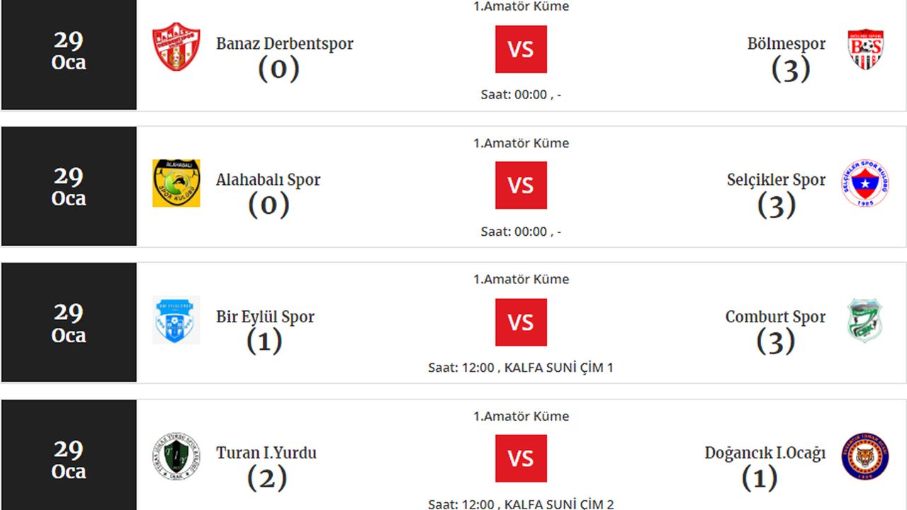Screen dimensions: 907x510
Task: Open the Banaz Derbentspor team name link
Action: click(x=284, y=43)
